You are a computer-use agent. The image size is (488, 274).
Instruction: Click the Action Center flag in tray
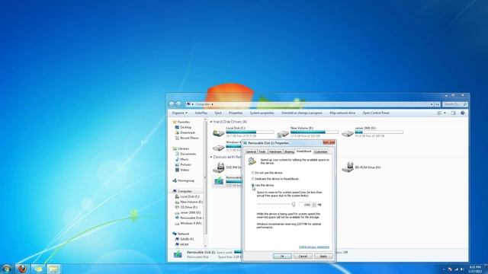coord(450,269)
